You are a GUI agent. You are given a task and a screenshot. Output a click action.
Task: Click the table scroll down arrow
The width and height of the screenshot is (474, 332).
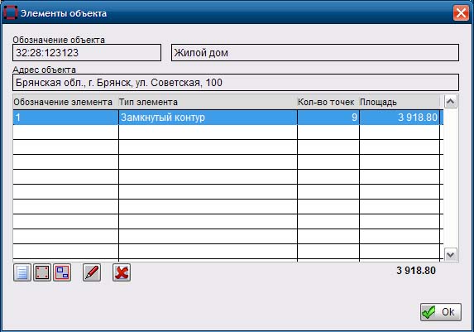[450, 254]
